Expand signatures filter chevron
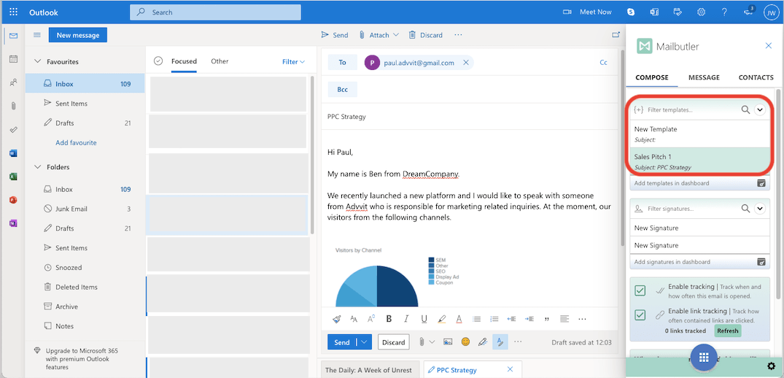Viewport: 784px width, 378px height. (760, 209)
